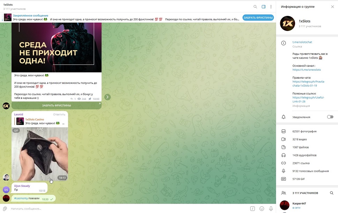Open Djon Steady's DS avatar
Image resolution: width=338 pixels, height=213 pixels.
pos(6,190)
